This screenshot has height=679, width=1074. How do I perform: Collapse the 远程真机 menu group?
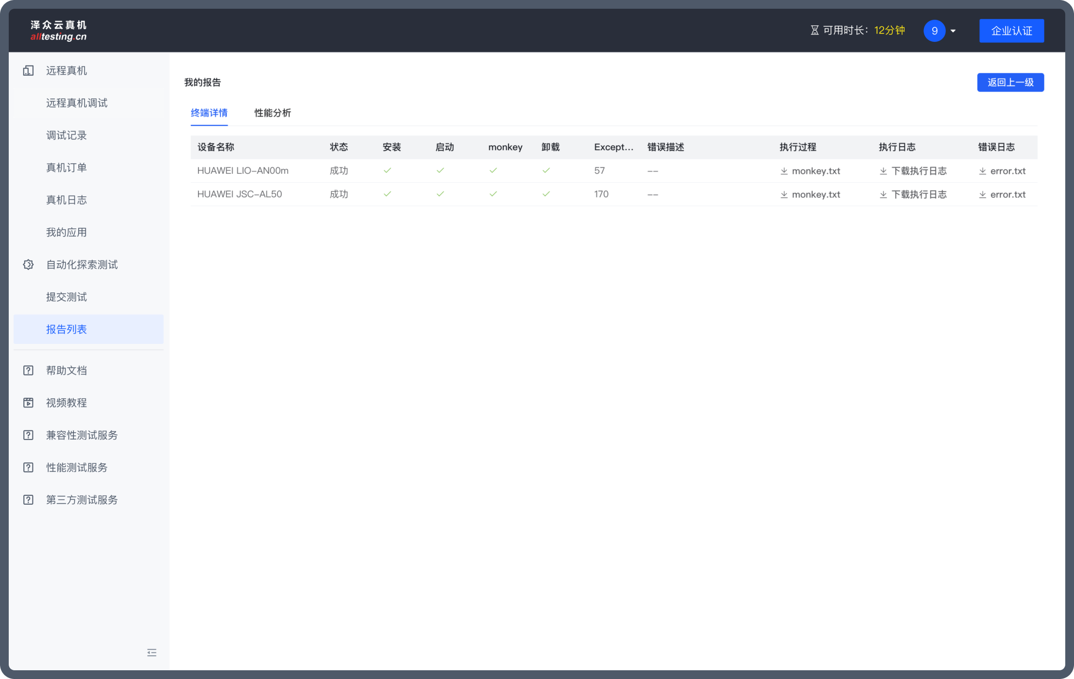pos(67,70)
